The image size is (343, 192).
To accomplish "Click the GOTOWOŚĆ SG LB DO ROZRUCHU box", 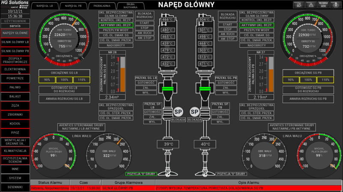I will [64, 90].
